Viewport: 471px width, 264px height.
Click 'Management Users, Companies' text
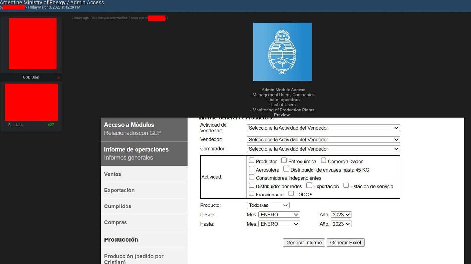coord(282,95)
